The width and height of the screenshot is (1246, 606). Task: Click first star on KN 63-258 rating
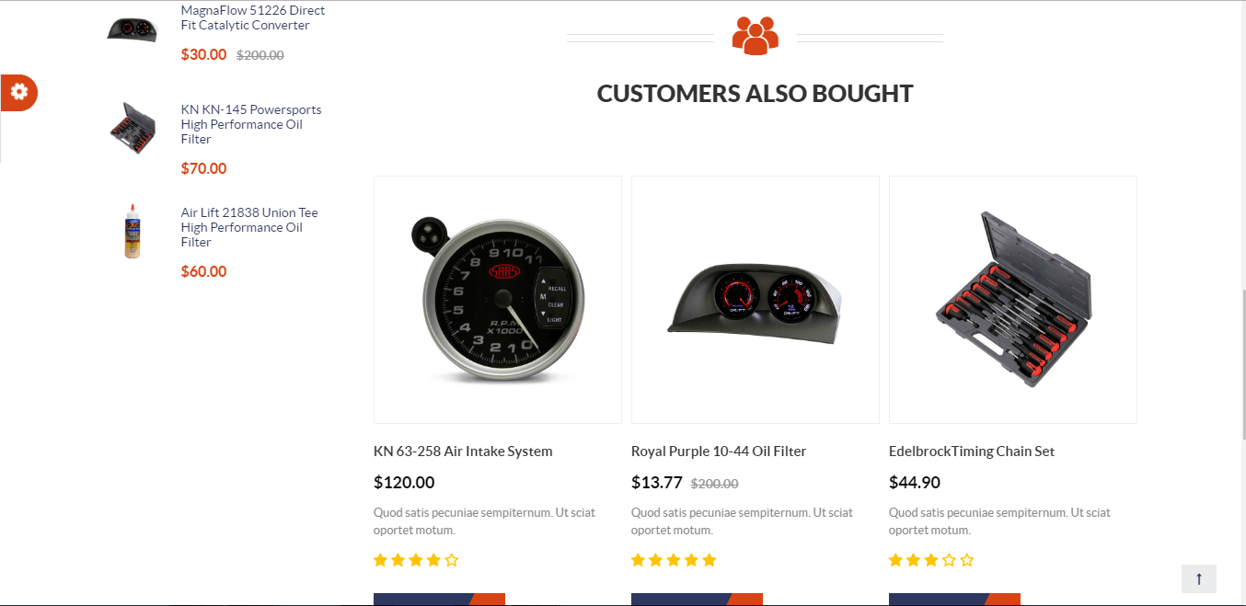click(x=380, y=560)
